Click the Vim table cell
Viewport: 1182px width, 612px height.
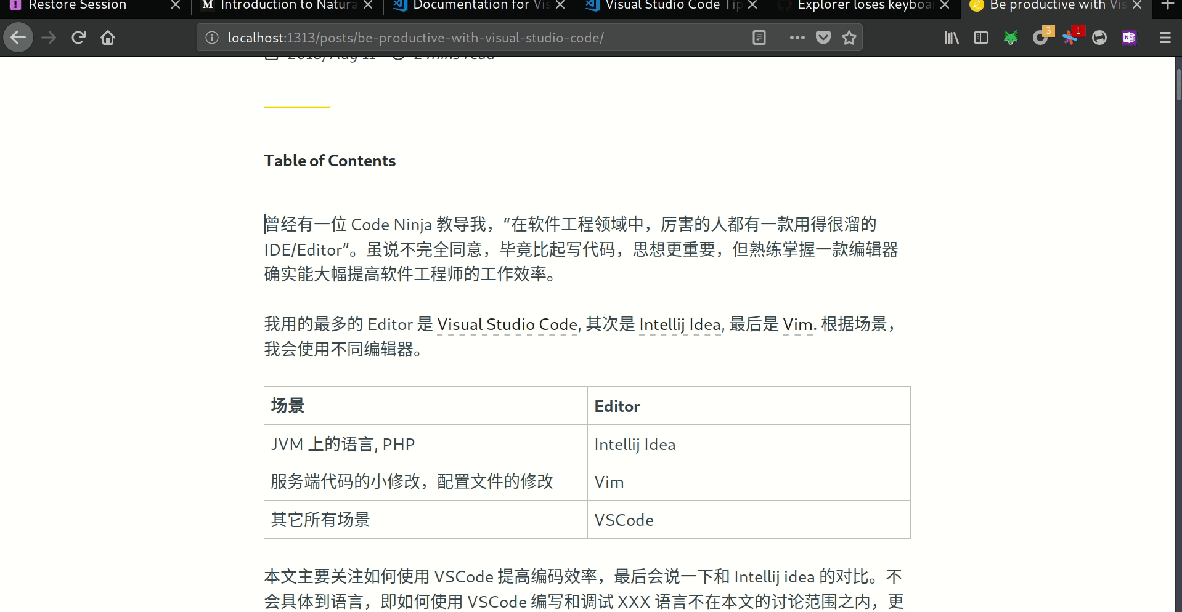(749, 481)
